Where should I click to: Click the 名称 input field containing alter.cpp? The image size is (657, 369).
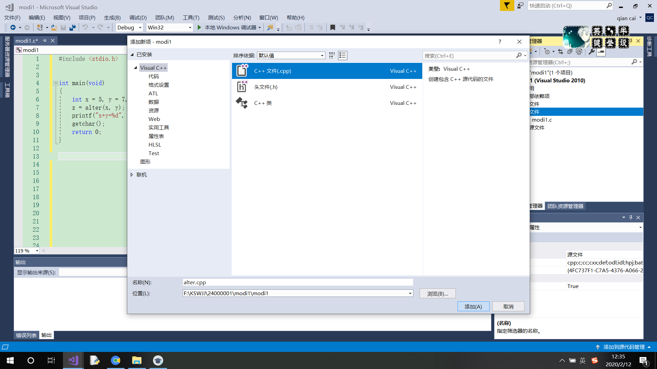tap(297, 282)
